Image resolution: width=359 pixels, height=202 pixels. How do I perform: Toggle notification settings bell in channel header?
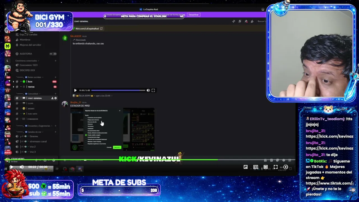pos(240,21)
